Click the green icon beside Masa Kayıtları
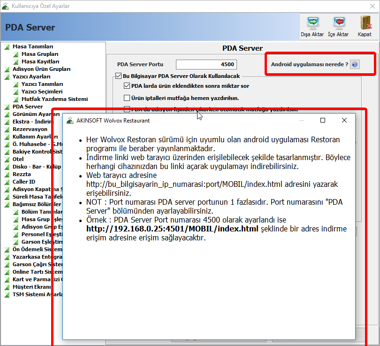Viewport: 380px width, 346px height. coord(16,62)
